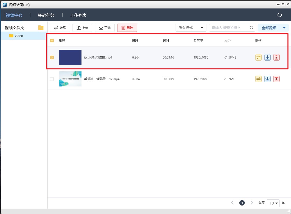Click transcode icon for iscsi-UNAS连接.mp4
This screenshot has height=214, width=291.
pyautogui.click(x=258, y=57)
